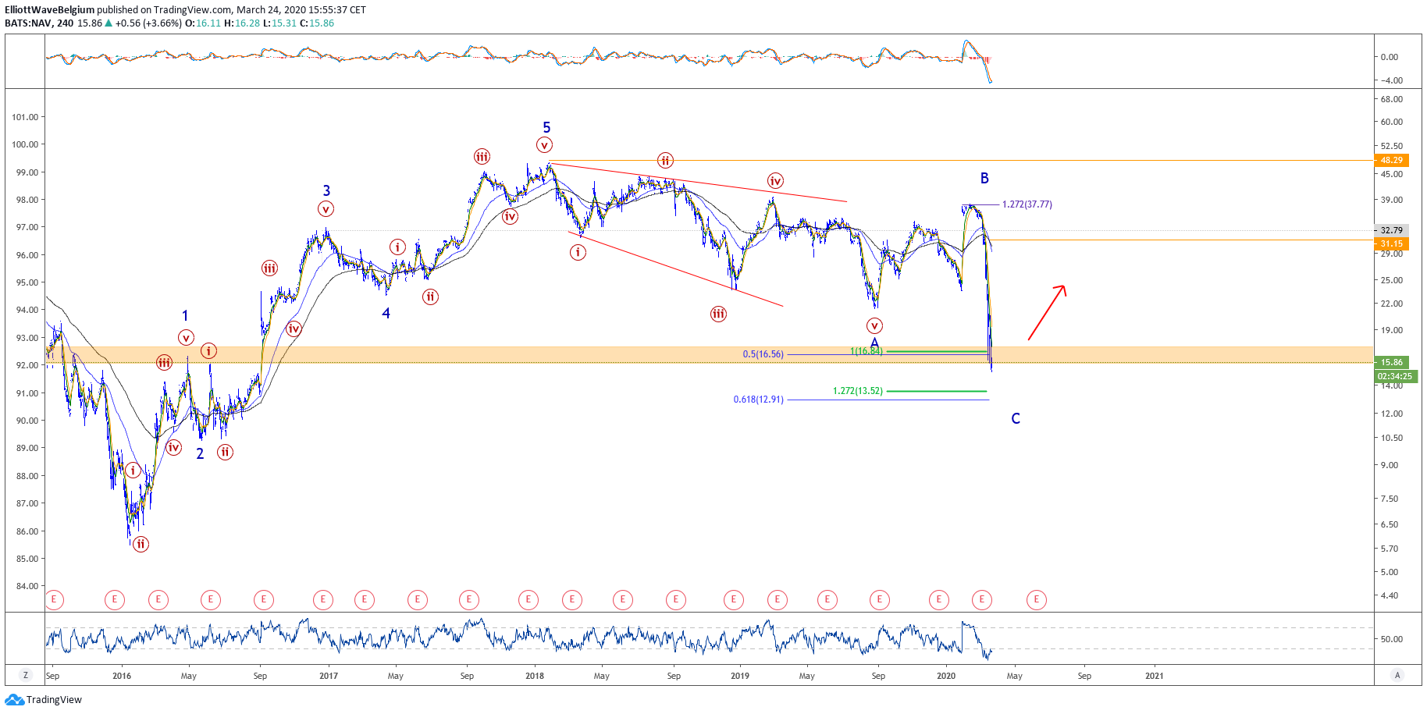Click the ElliottWaveBelgium author name
1427x714 pixels.
[50, 10]
